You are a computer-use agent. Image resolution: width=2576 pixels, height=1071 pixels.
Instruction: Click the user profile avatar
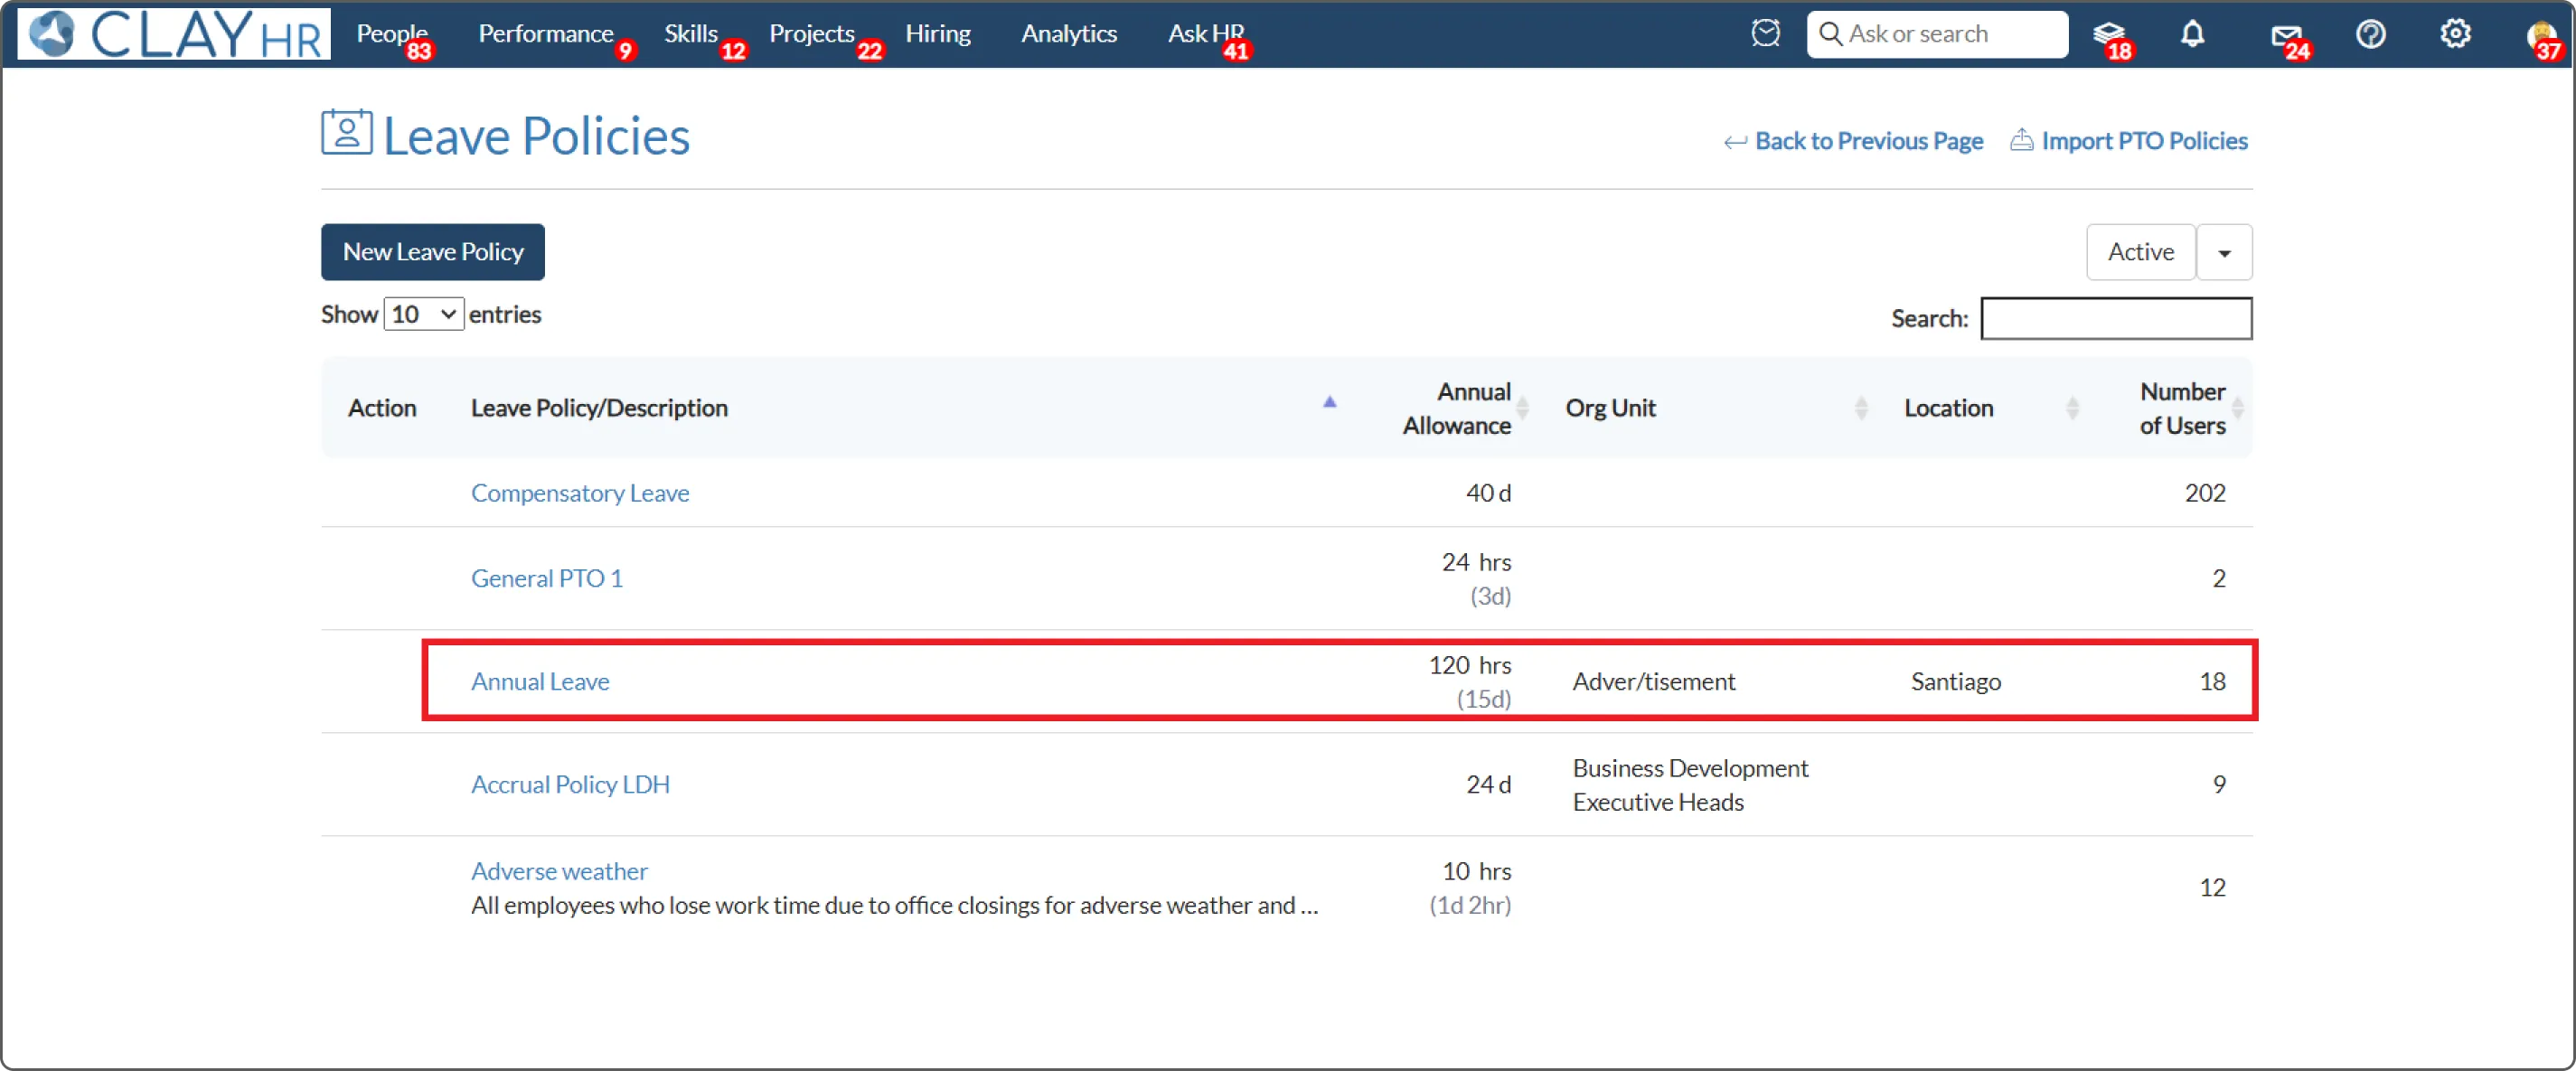coord(2541,36)
